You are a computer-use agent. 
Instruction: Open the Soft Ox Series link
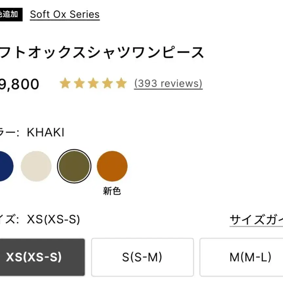[65, 14]
